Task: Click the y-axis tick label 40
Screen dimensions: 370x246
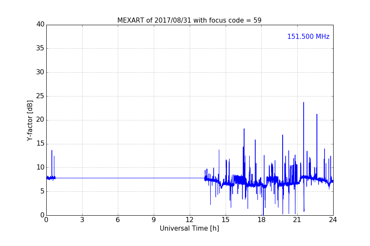Action: point(40,24)
